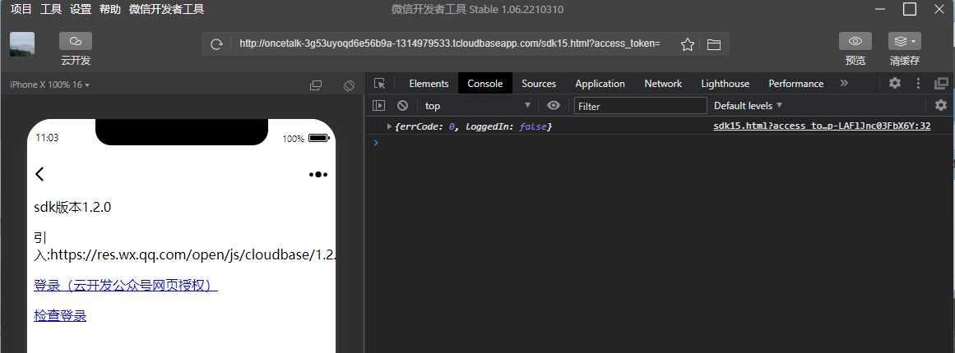The width and height of the screenshot is (955, 353).
Task: Maximize the window
Action: click(x=909, y=8)
